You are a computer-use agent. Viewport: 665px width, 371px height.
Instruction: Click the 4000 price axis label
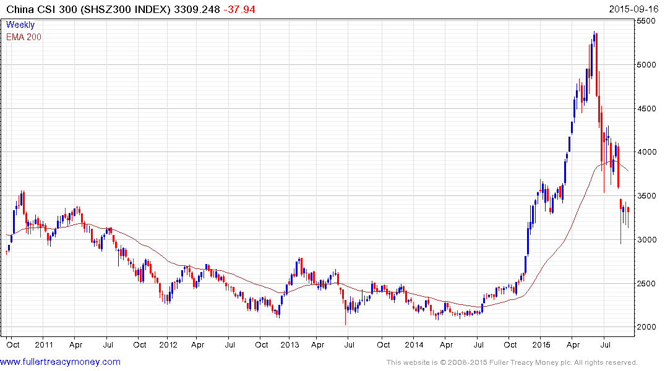click(x=646, y=151)
